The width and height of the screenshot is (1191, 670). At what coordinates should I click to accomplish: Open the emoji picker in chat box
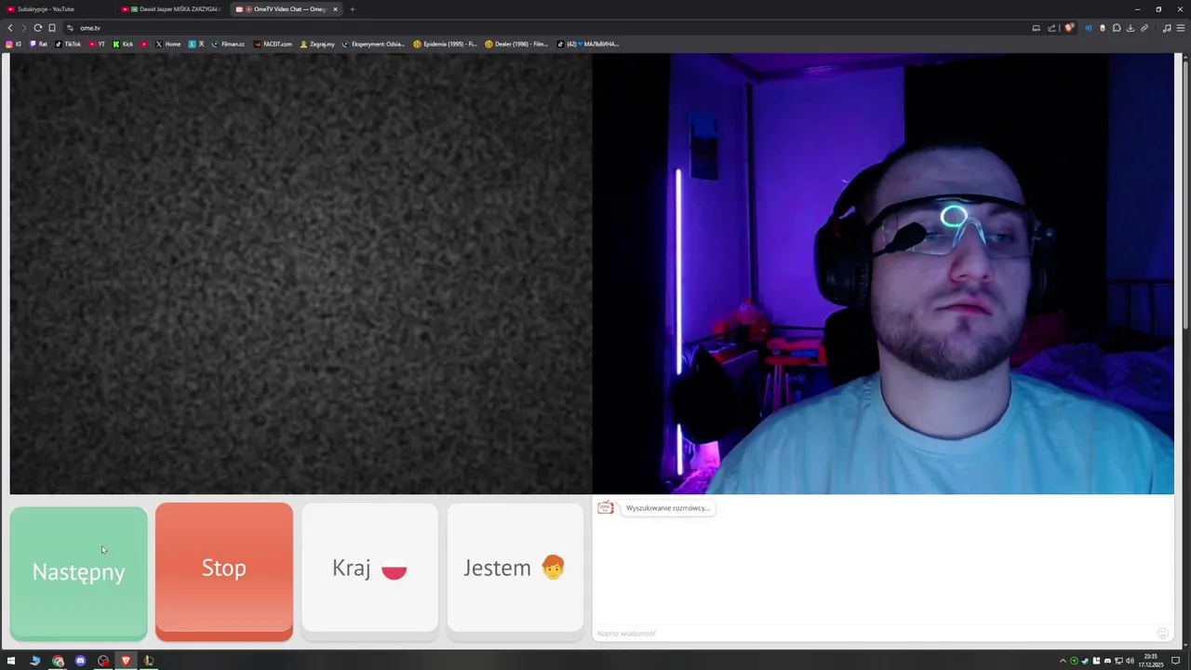tap(1162, 633)
